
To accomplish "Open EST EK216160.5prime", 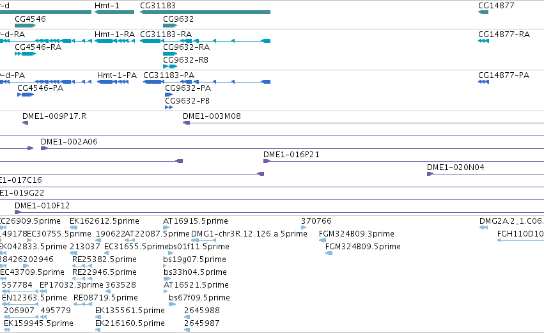I will 130,323.
